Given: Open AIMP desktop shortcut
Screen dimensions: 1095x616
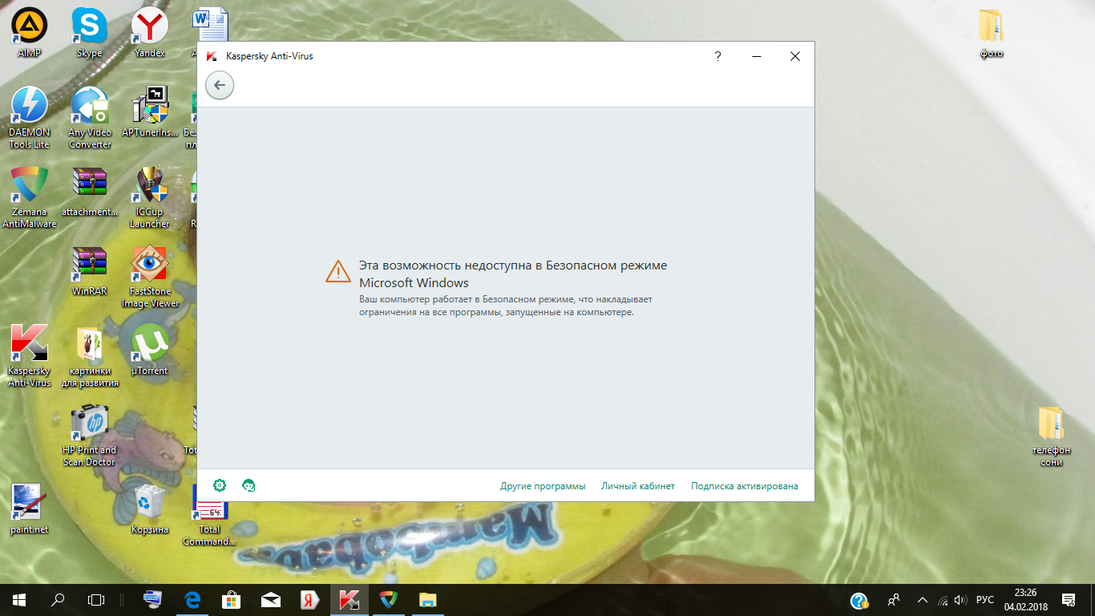Looking at the screenshot, I should click(x=29, y=32).
